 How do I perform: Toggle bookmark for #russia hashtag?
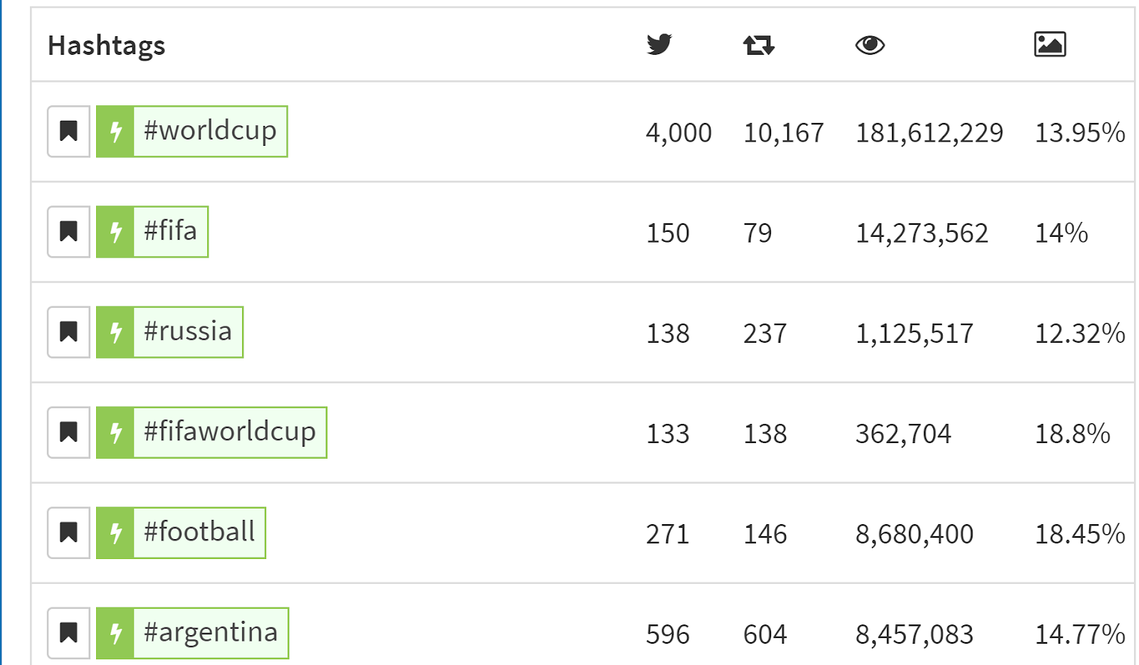click(68, 332)
